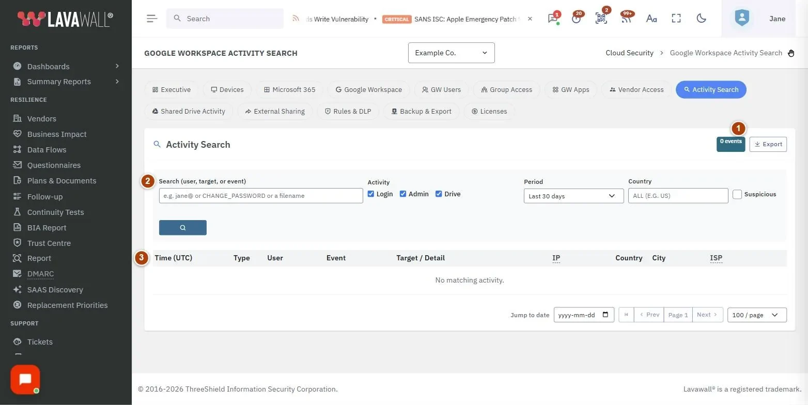Open Vendors in the sidebar
The height and width of the screenshot is (405, 808).
click(41, 118)
